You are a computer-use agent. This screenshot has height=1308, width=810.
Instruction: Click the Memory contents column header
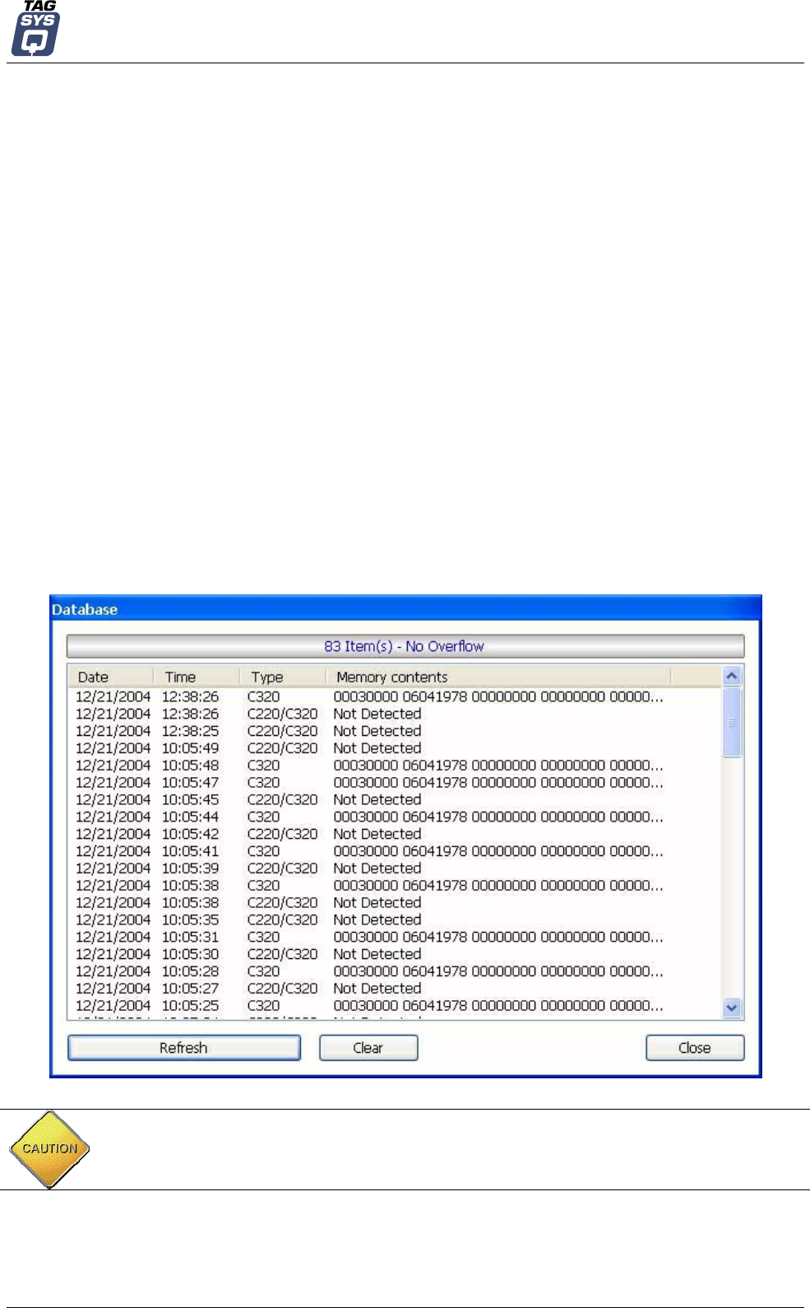point(498,677)
